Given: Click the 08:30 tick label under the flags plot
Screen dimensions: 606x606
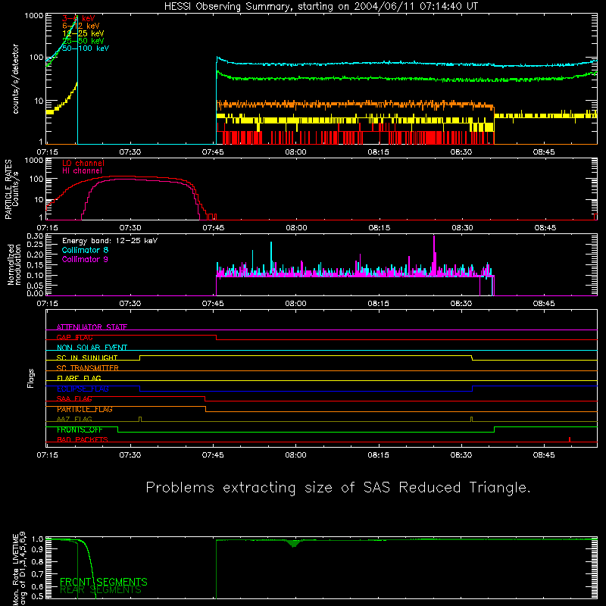Looking at the screenshot, I should pos(461,455).
